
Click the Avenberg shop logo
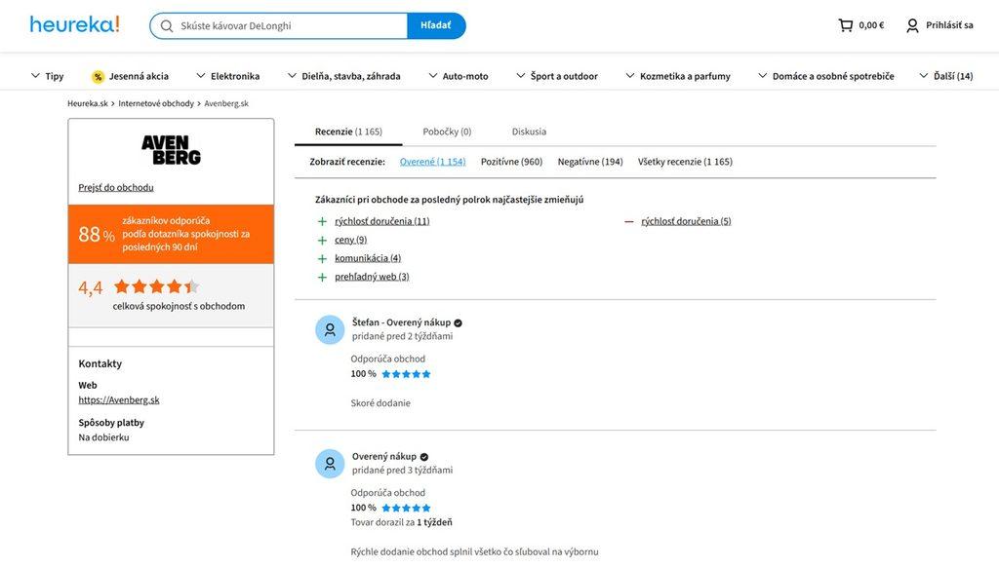171,150
